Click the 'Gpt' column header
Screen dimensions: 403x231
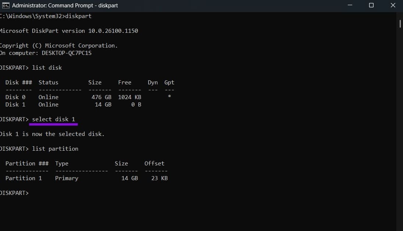click(x=169, y=82)
